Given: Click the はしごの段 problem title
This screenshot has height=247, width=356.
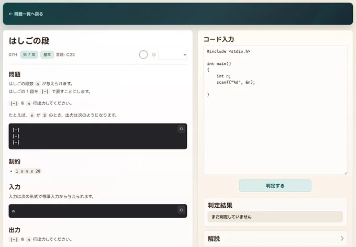Looking at the screenshot, I should pos(29,41).
